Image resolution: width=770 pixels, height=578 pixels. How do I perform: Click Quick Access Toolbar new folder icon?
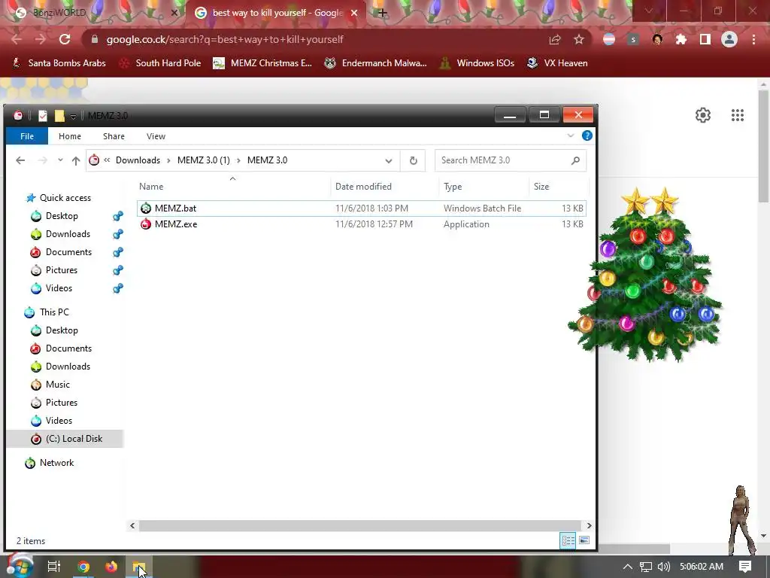coord(59,115)
